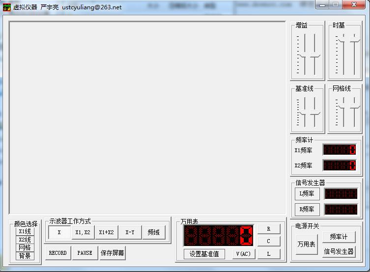Close the 虚拟仪器 window
Screen dimensions: 370x272
pyautogui.click(x=354, y=5)
